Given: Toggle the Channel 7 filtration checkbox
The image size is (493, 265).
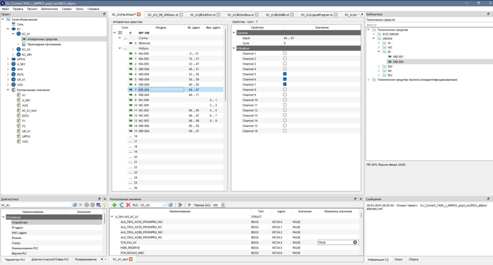Looking at the screenshot, I should pos(285,84).
